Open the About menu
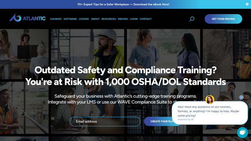251x141 pixels. 95,19
